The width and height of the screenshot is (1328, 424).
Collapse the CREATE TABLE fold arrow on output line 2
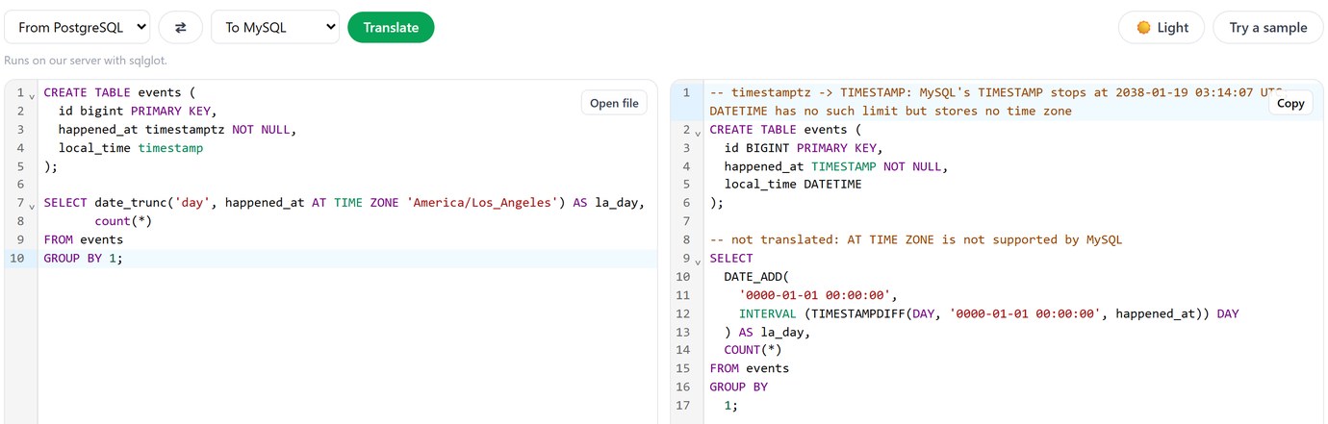(699, 132)
